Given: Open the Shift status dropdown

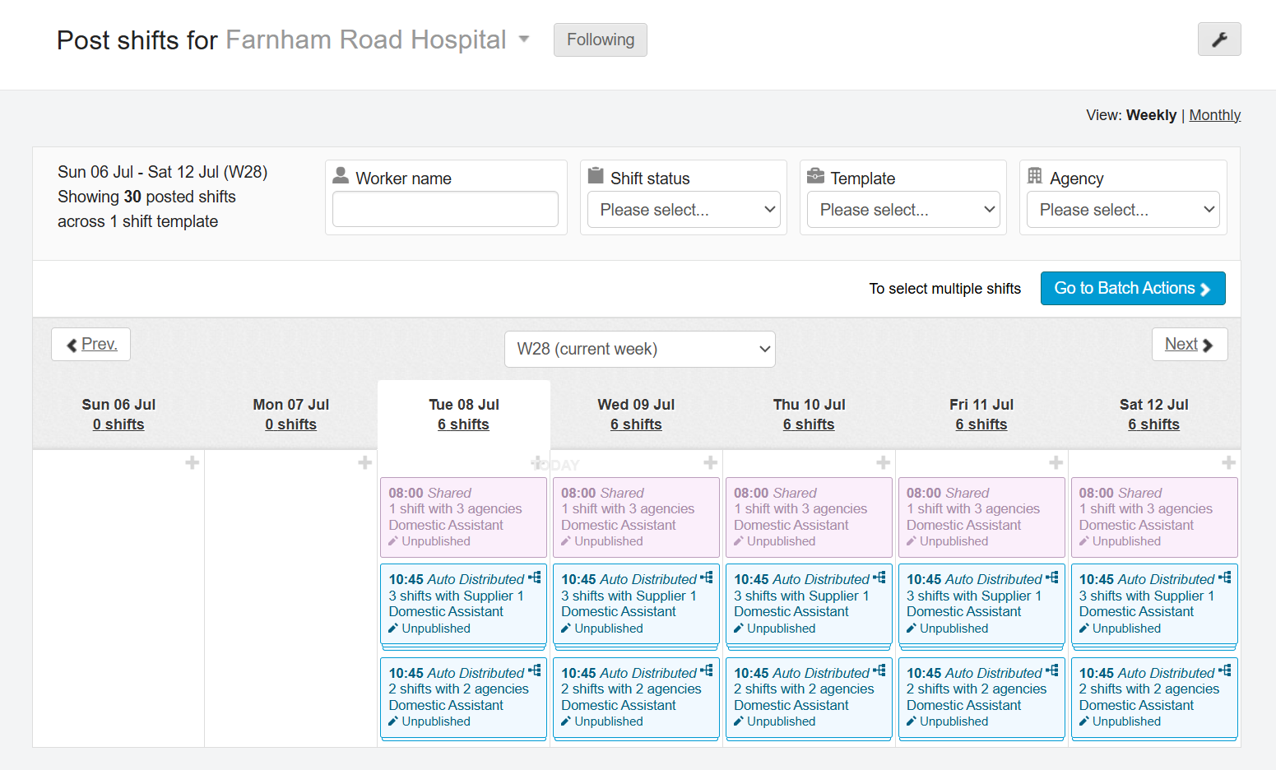Looking at the screenshot, I should [684, 210].
